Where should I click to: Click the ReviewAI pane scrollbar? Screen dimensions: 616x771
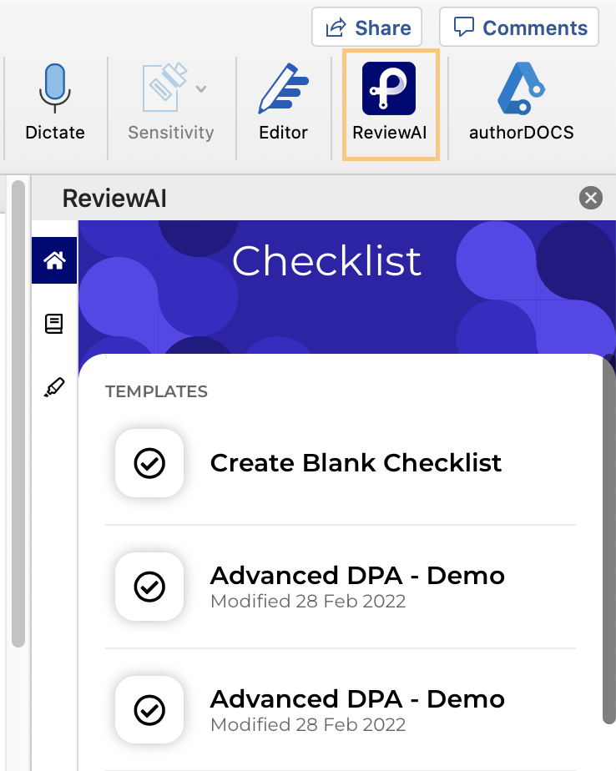pos(609,541)
